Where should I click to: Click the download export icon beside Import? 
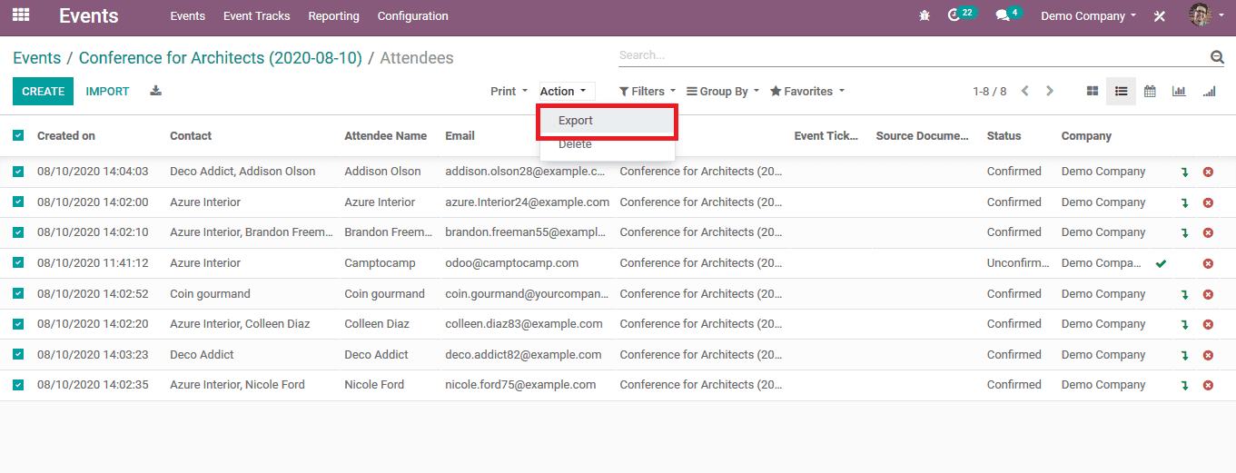pyautogui.click(x=155, y=91)
